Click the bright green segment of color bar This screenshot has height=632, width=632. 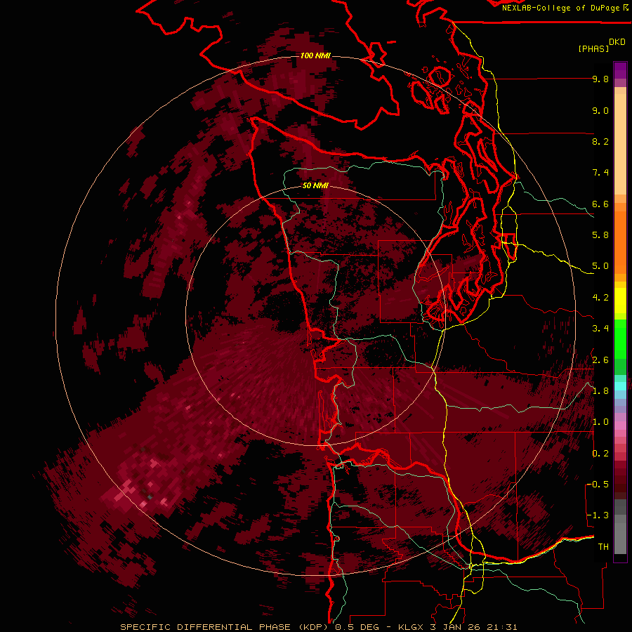point(620,341)
